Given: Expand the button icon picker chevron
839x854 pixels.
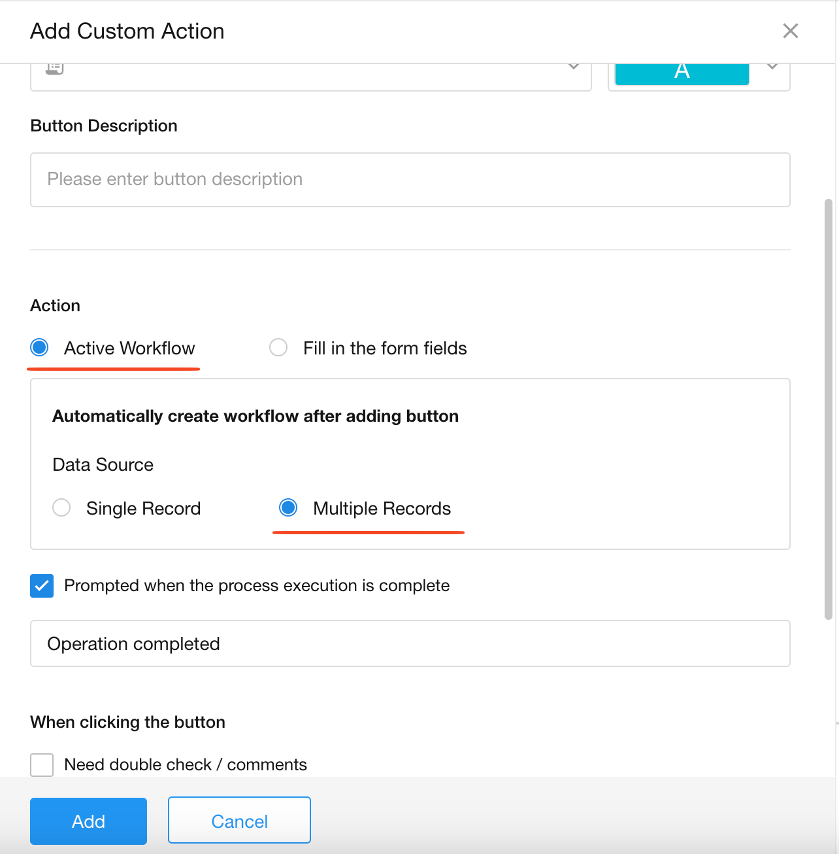Looking at the screenshot, I should pyautogui.click(x=573, y=67).
